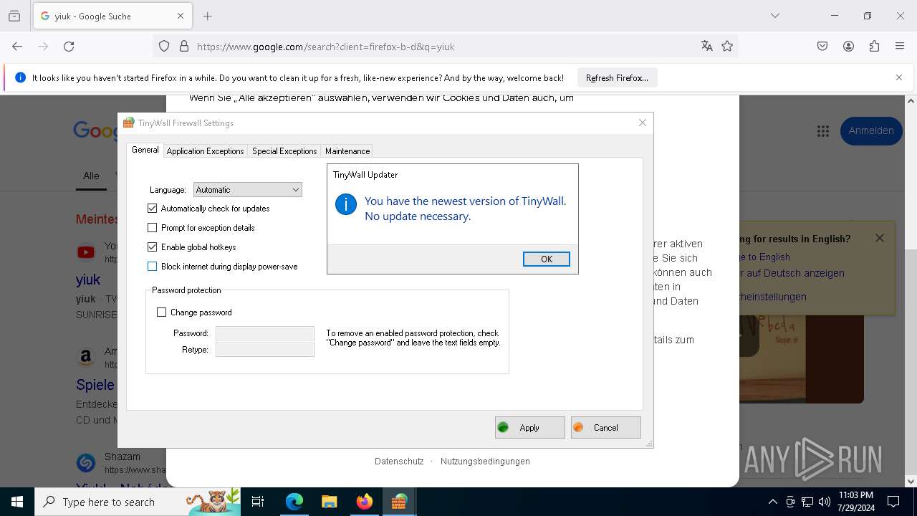The height and width of the screenshot is (516, 917).
Task: Open Nutzungsbedingungen link
Action: [485, 461]
